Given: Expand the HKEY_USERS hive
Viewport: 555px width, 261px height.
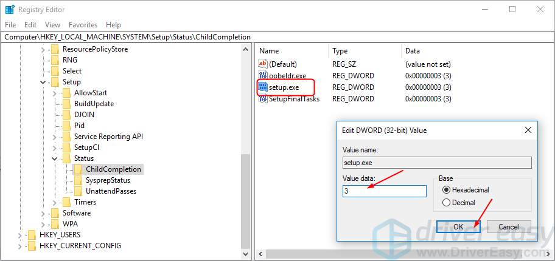Looking at the screenshot, I should pyautogui.click(x=20, y=236).
